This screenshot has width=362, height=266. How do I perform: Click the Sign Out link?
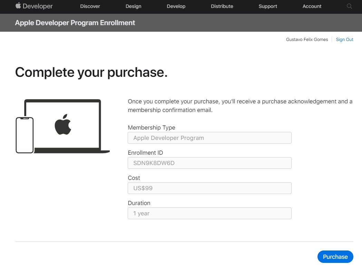coord(344,39)
